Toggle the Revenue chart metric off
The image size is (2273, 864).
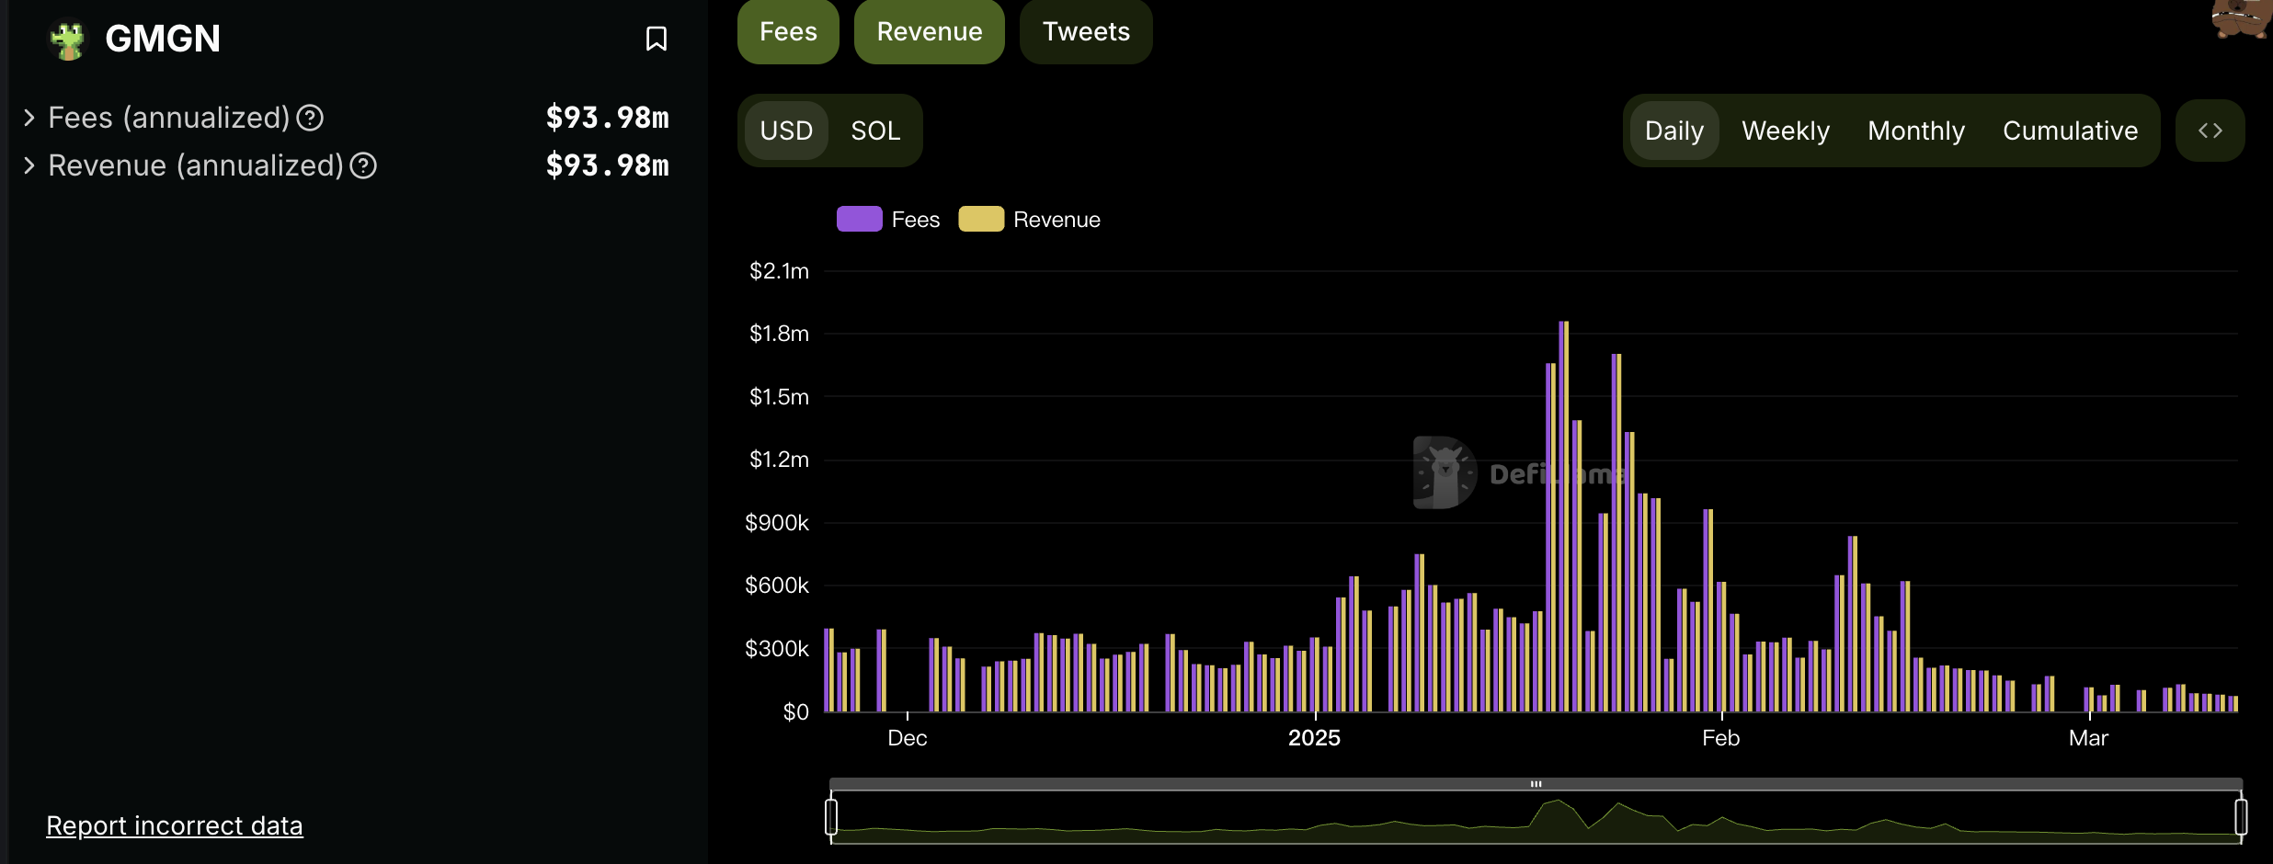(x=929, y=31)
